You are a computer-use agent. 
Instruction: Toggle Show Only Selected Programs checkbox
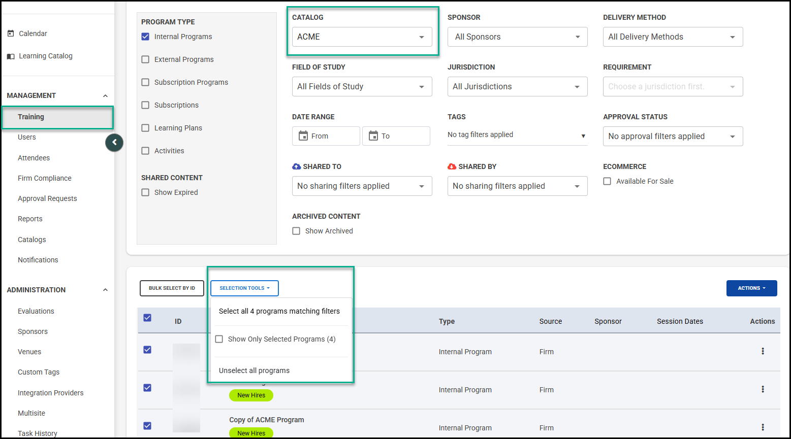[x=219, y=339]
